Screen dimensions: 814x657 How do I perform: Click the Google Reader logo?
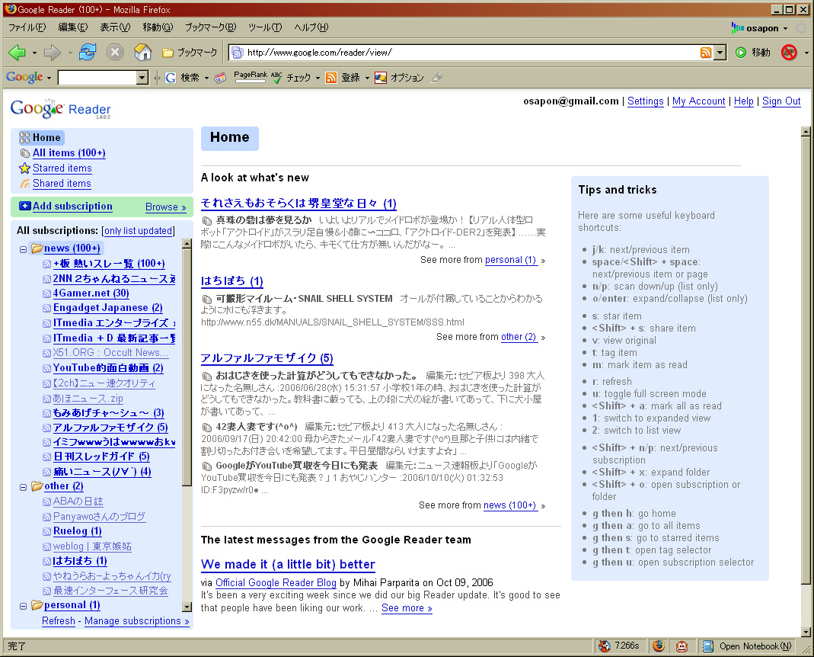61,109
